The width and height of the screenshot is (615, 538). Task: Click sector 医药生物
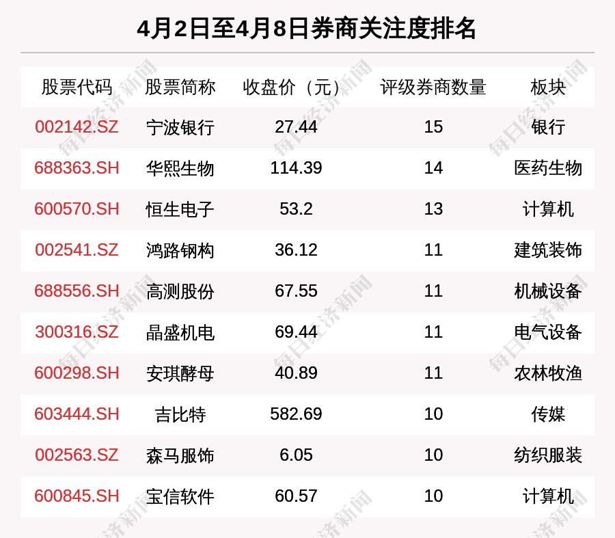point(548,168)
